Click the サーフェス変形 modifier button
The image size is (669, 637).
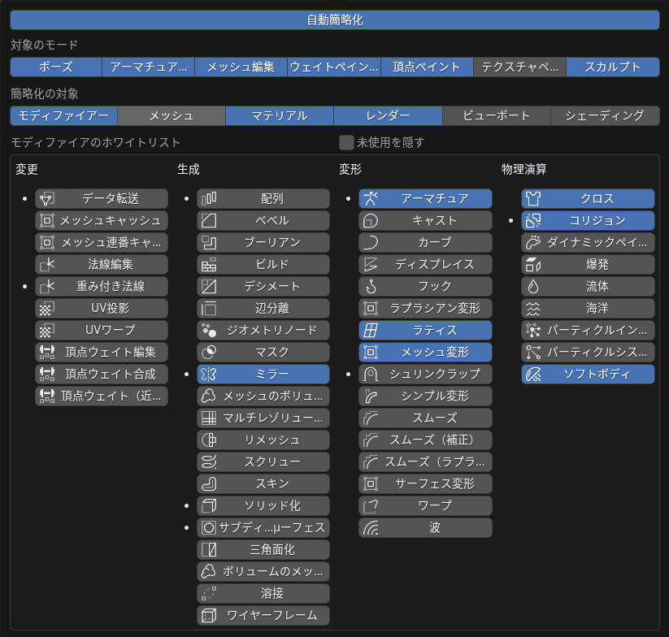click(x=425, y=484)
